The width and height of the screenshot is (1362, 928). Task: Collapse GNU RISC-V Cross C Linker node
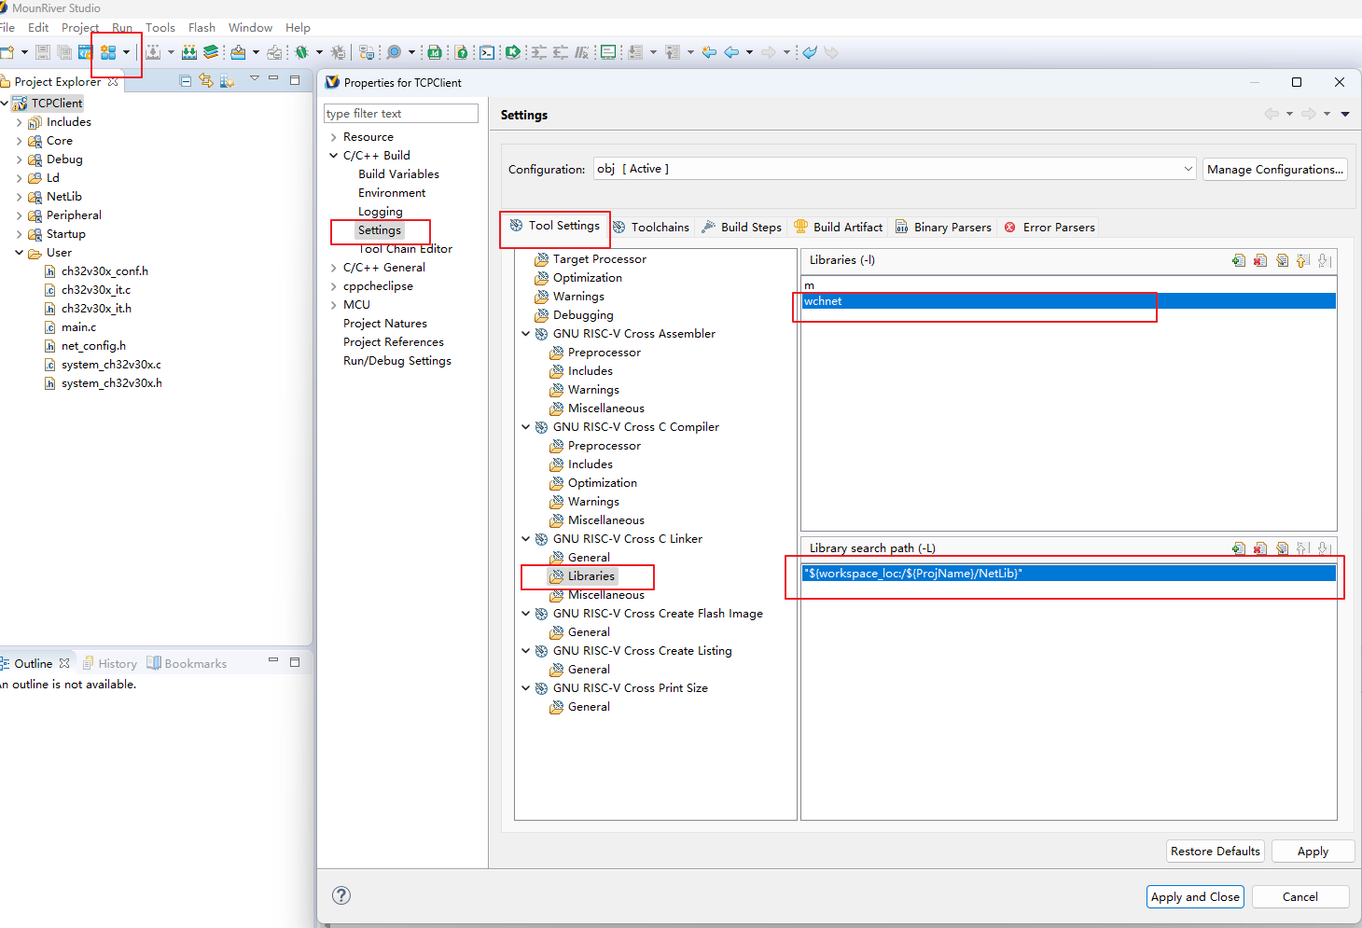coord(525,539)
